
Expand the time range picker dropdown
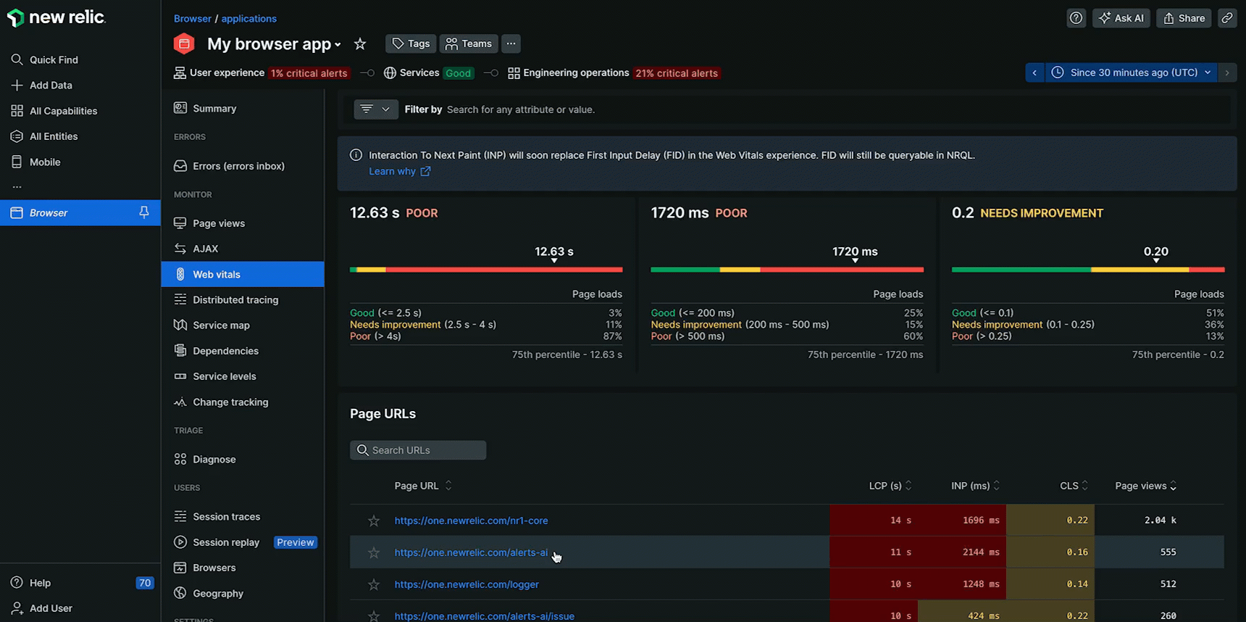pyautogui.click(x=1134, y=72)
